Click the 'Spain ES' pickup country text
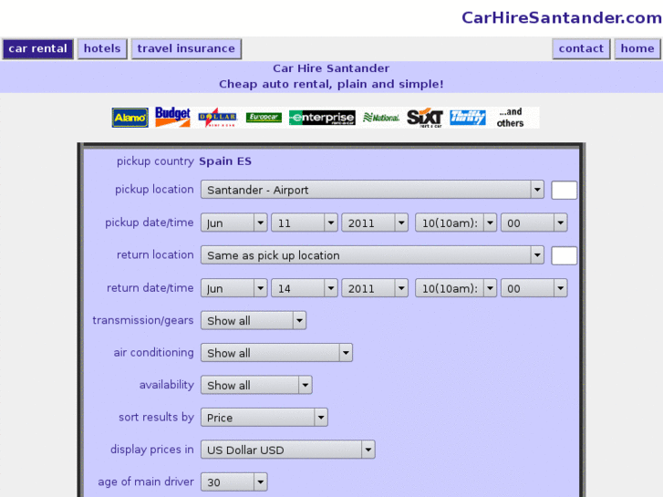The height and width of the screenshot is (497, 663). click(225, 161)
